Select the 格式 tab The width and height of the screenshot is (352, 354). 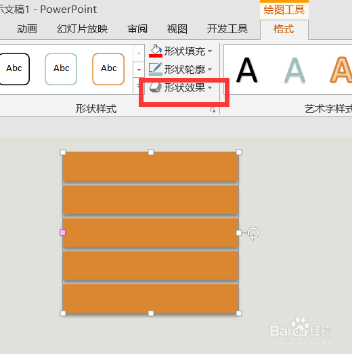[284, 29]
